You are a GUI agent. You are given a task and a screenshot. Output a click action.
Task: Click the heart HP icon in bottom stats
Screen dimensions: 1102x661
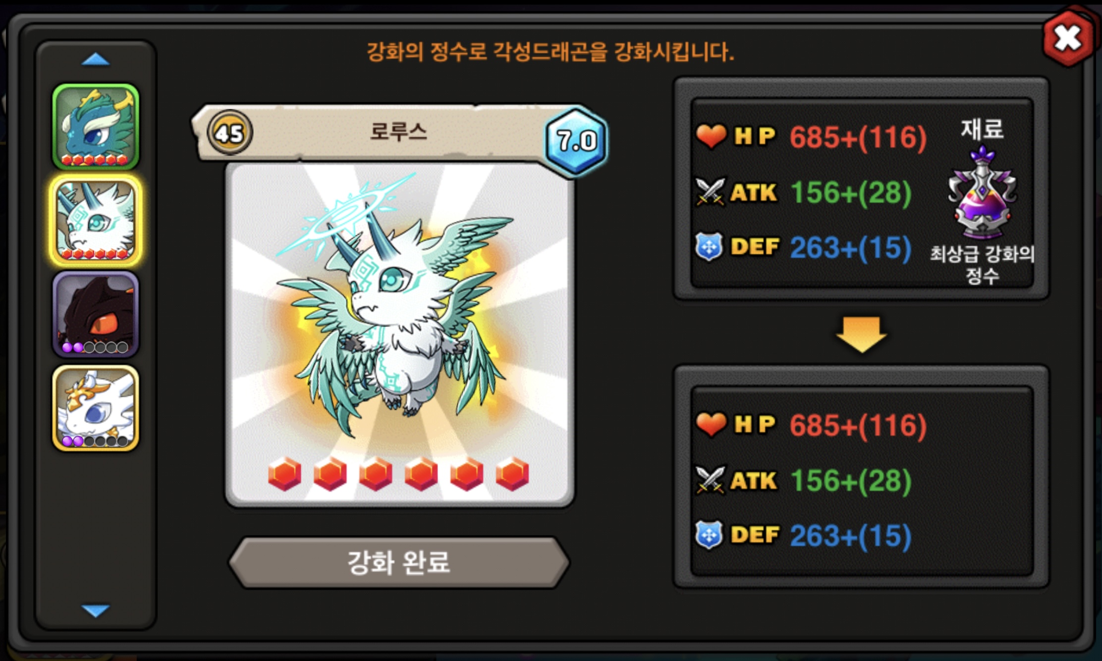pos(711,424)
